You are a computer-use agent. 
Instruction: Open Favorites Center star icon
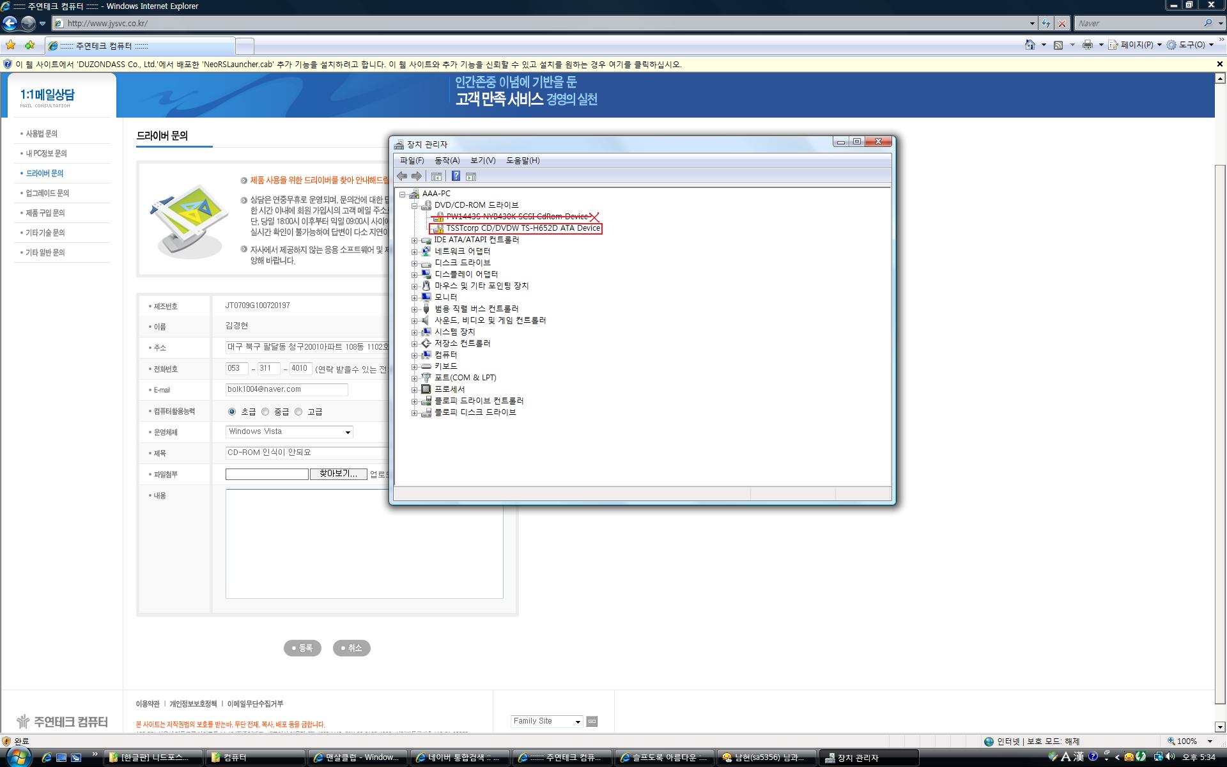point(10,45)
